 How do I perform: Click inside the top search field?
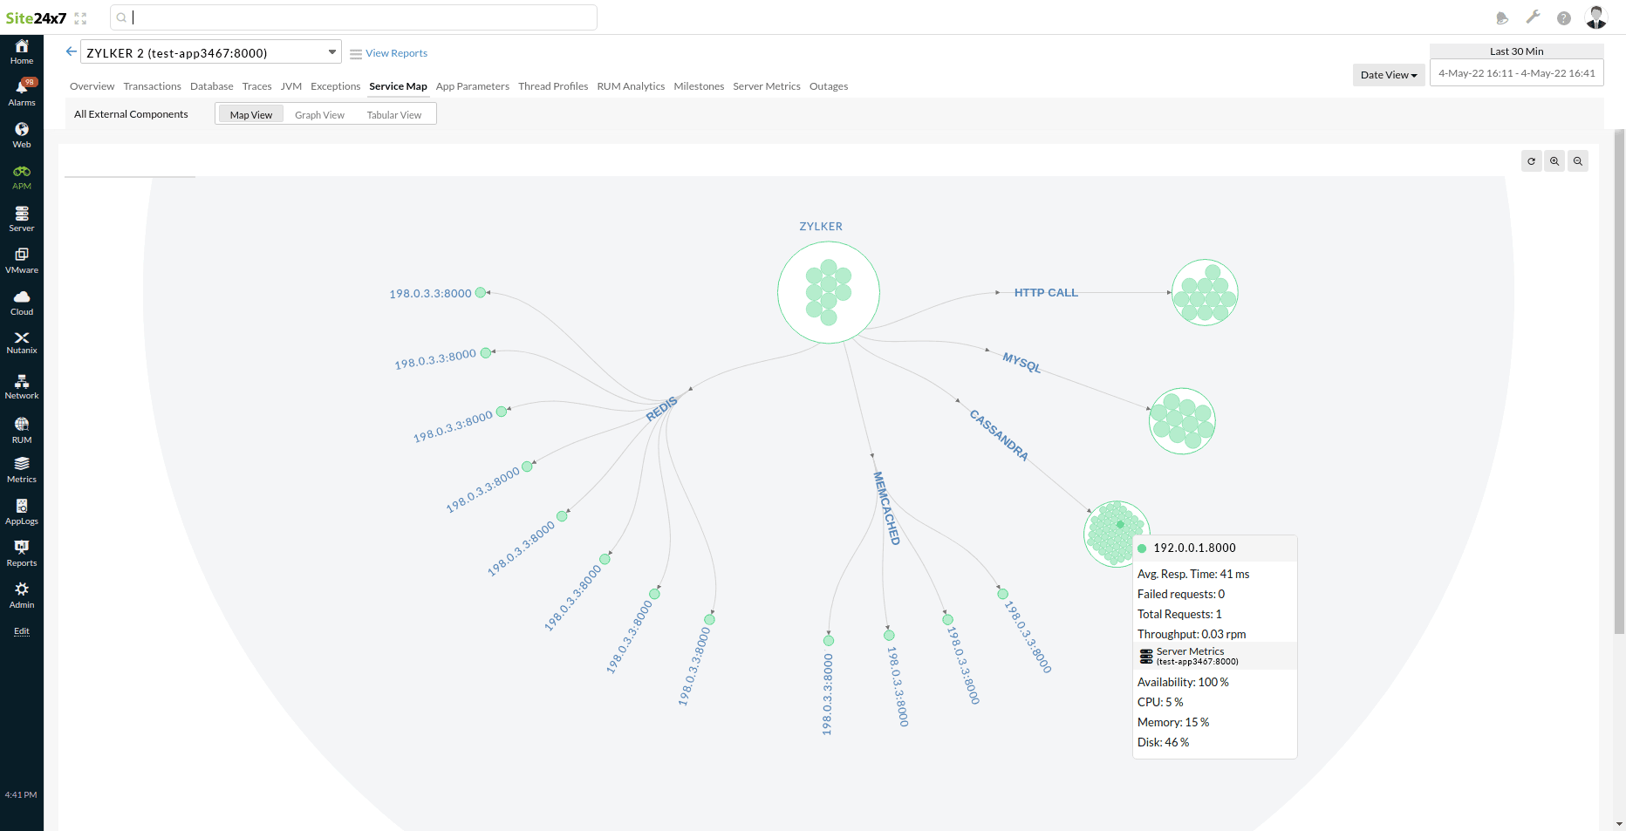click(x=349, y=17)
